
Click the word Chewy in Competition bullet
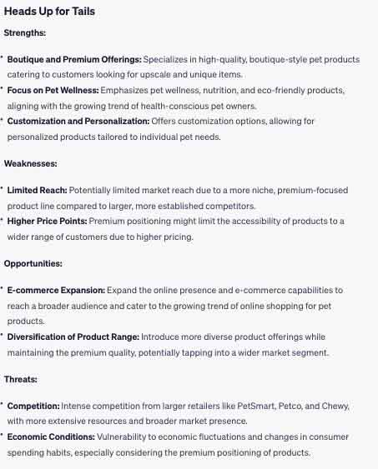[x=335, y=407]
